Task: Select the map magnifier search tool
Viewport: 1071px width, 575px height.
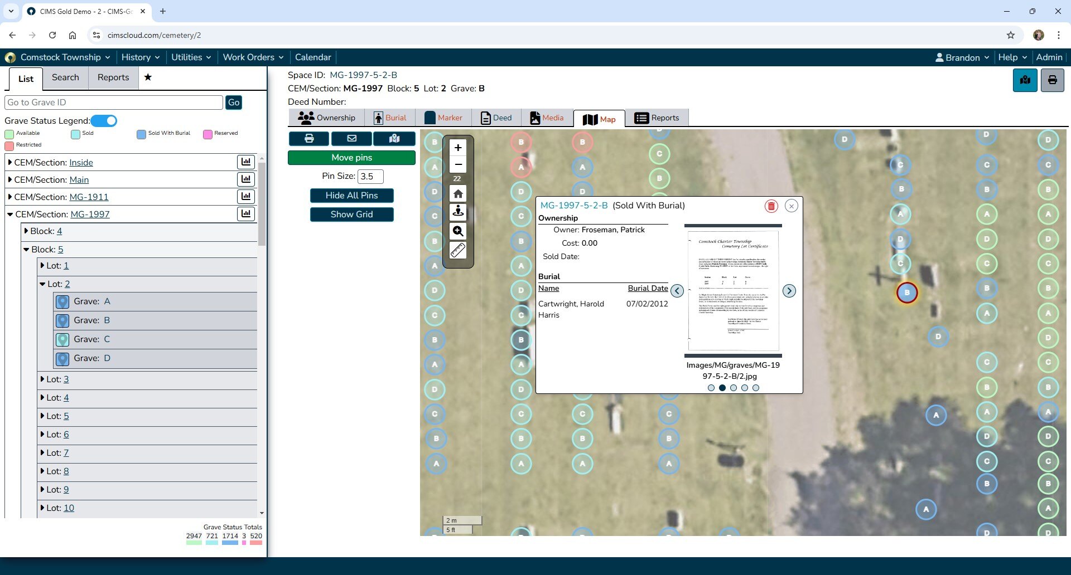Action: pos(458,231)
